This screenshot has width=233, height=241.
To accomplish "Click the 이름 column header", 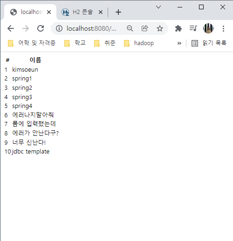I will [x=35, y=60].
